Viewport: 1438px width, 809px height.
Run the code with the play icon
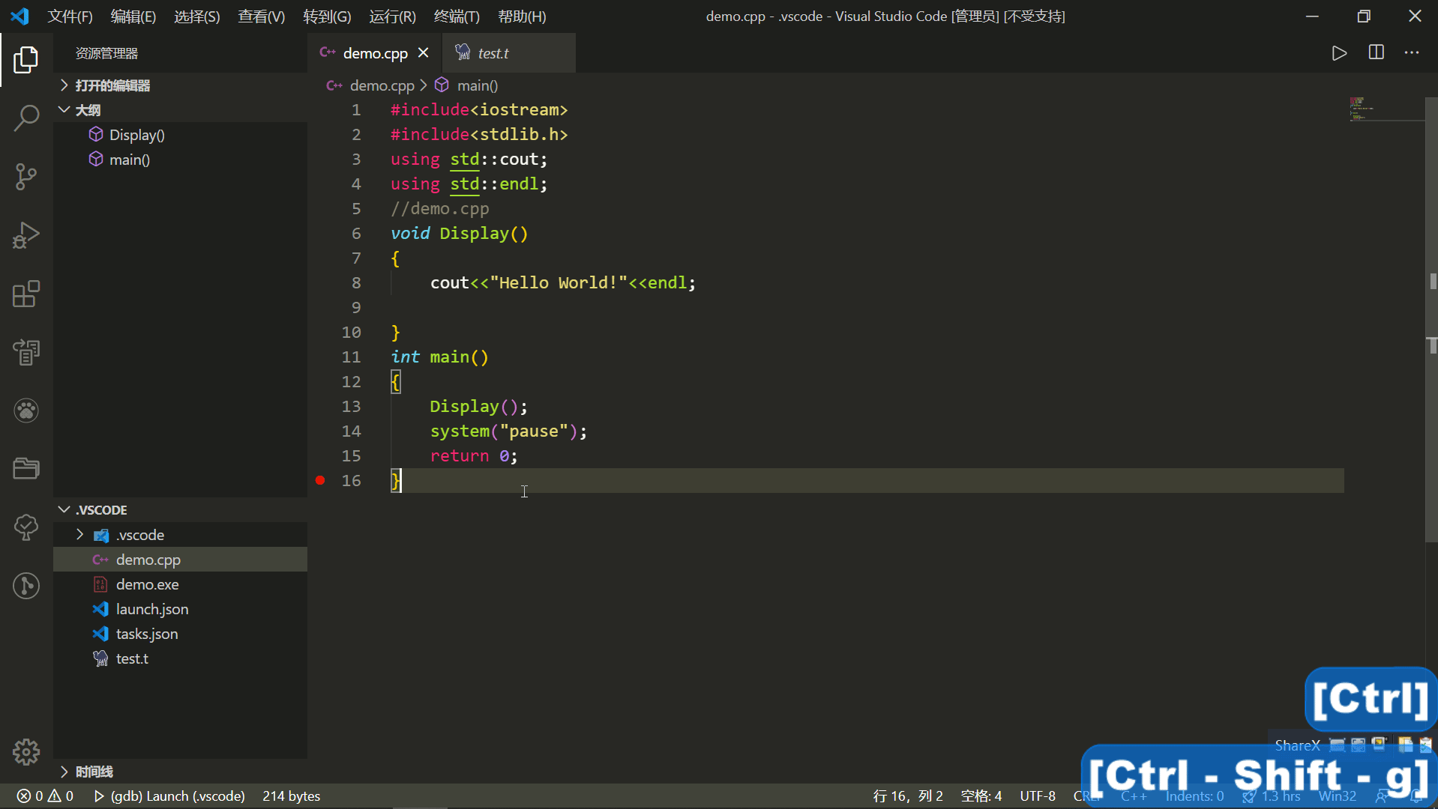click(x=1339, y=53)
